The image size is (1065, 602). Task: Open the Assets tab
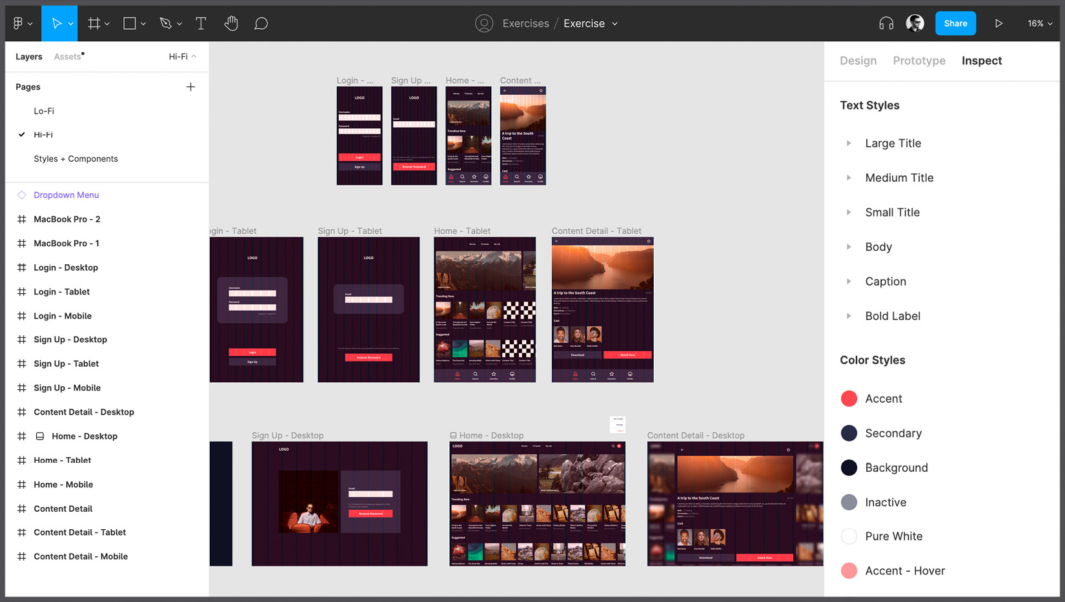[x=68, y=57]
